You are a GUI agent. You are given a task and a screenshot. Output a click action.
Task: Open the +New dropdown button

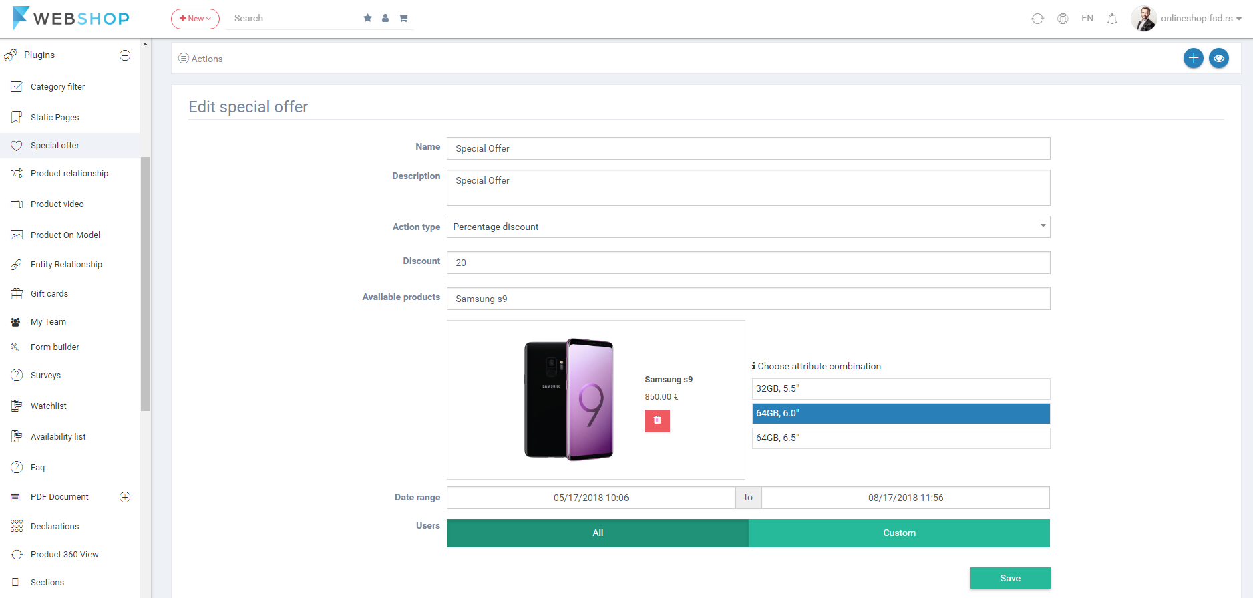tap(195, 19)
